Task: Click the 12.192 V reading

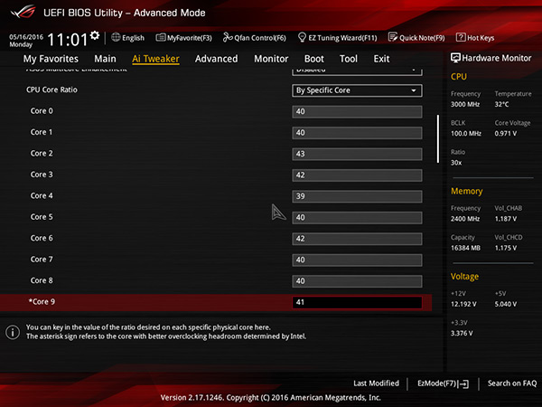Action: [463, 304]
